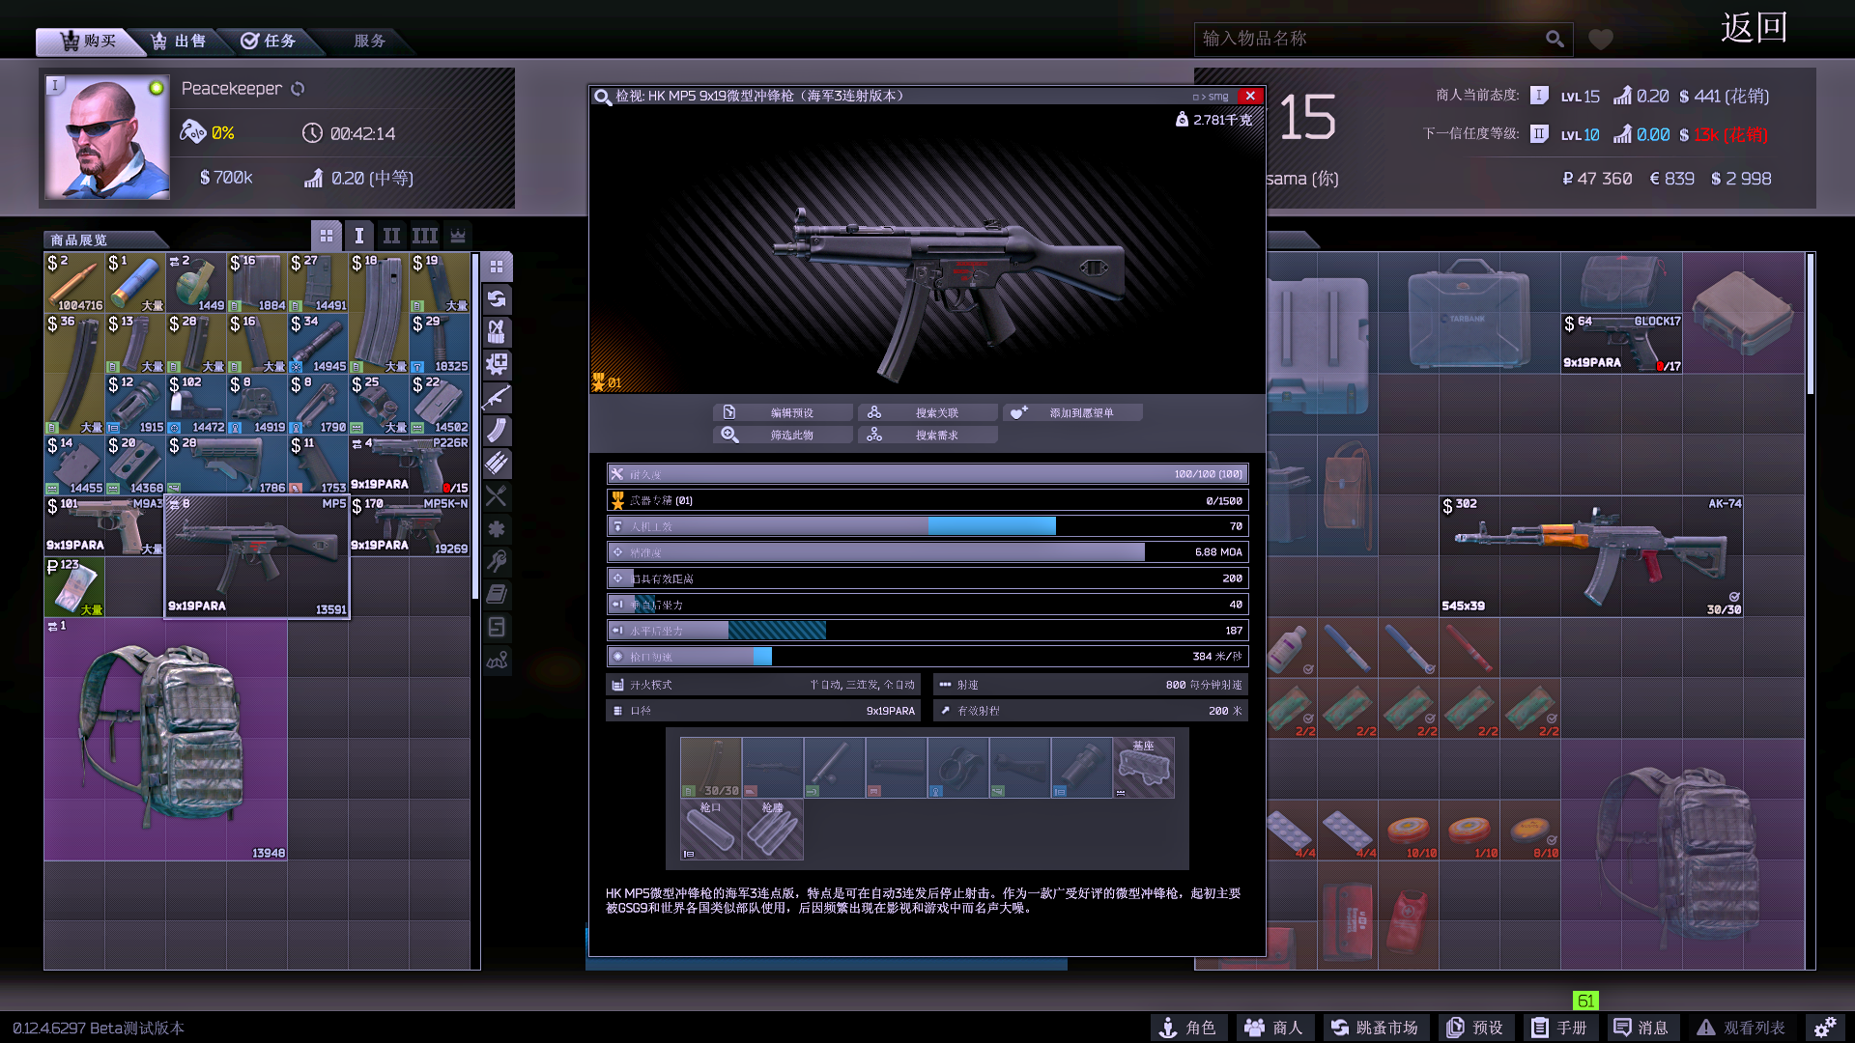Filter shop by food fork-and-knife icon
This screenshot has width=1855, height=1043.
point(497,496)
